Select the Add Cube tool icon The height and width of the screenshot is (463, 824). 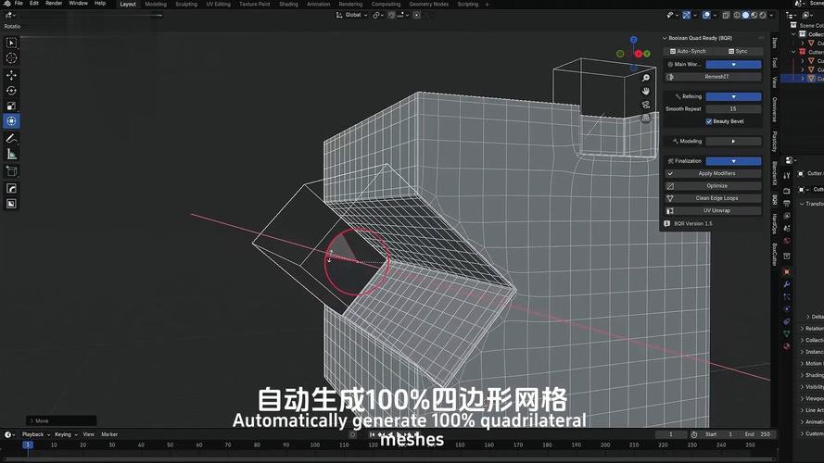tap(11, 171)
